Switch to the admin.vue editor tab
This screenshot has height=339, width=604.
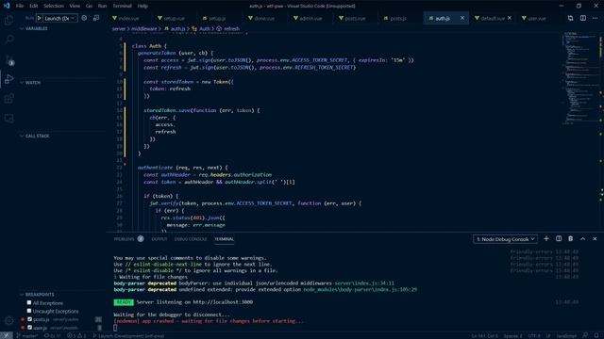(310, 18)
